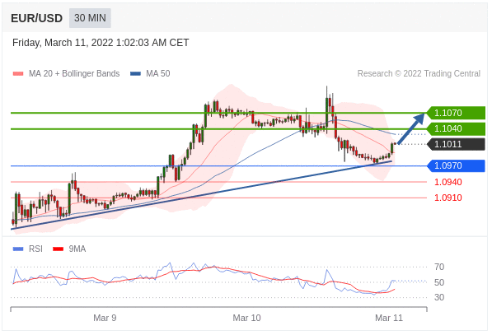
Task: Click the Research © 2022 Trading Central credit
Action: [x=419, y=73]
